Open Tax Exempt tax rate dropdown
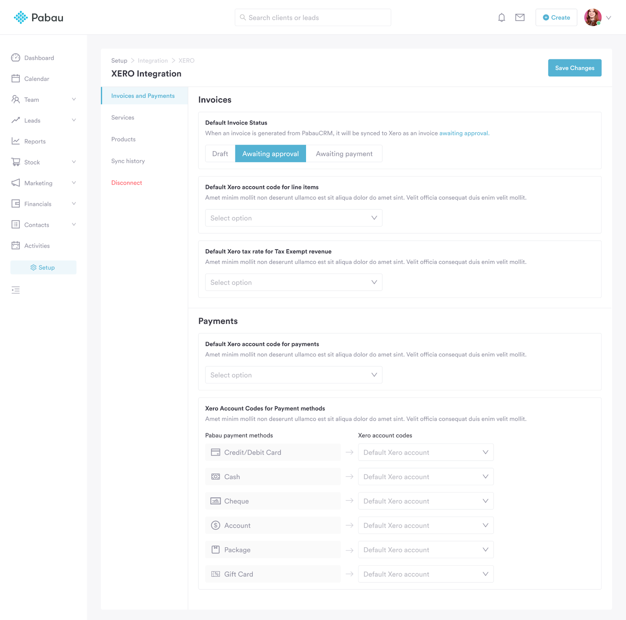 (x=294, y=282)
